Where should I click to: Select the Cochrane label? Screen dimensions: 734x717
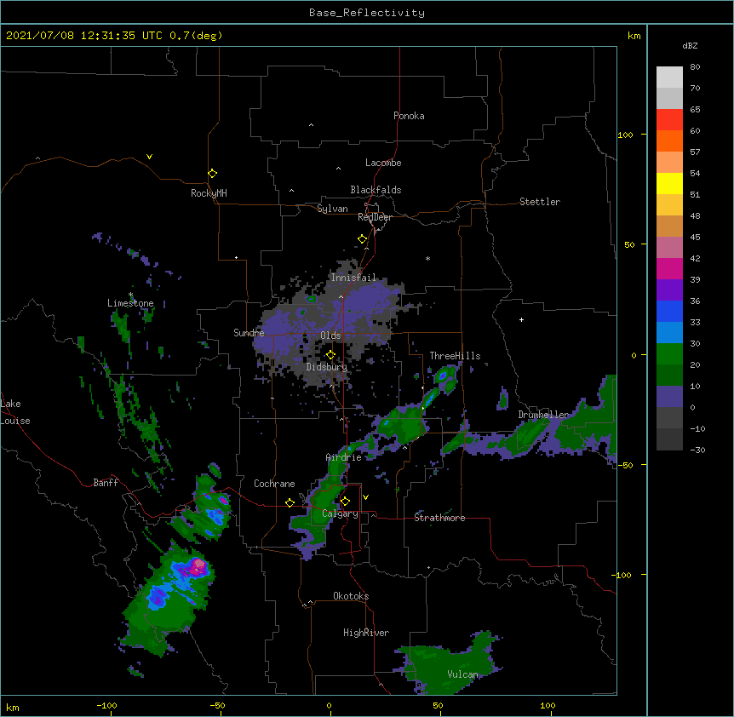pos(274,484)
